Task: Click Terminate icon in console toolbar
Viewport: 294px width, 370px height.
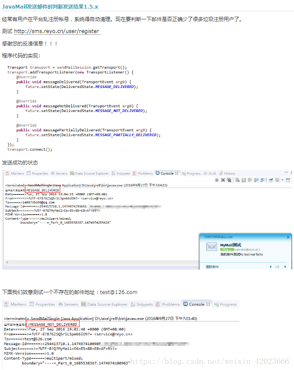Action: coord(217,180)
